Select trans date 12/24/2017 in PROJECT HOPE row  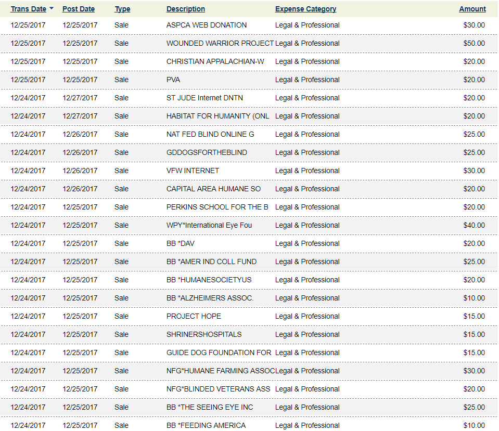click(28, 316)
